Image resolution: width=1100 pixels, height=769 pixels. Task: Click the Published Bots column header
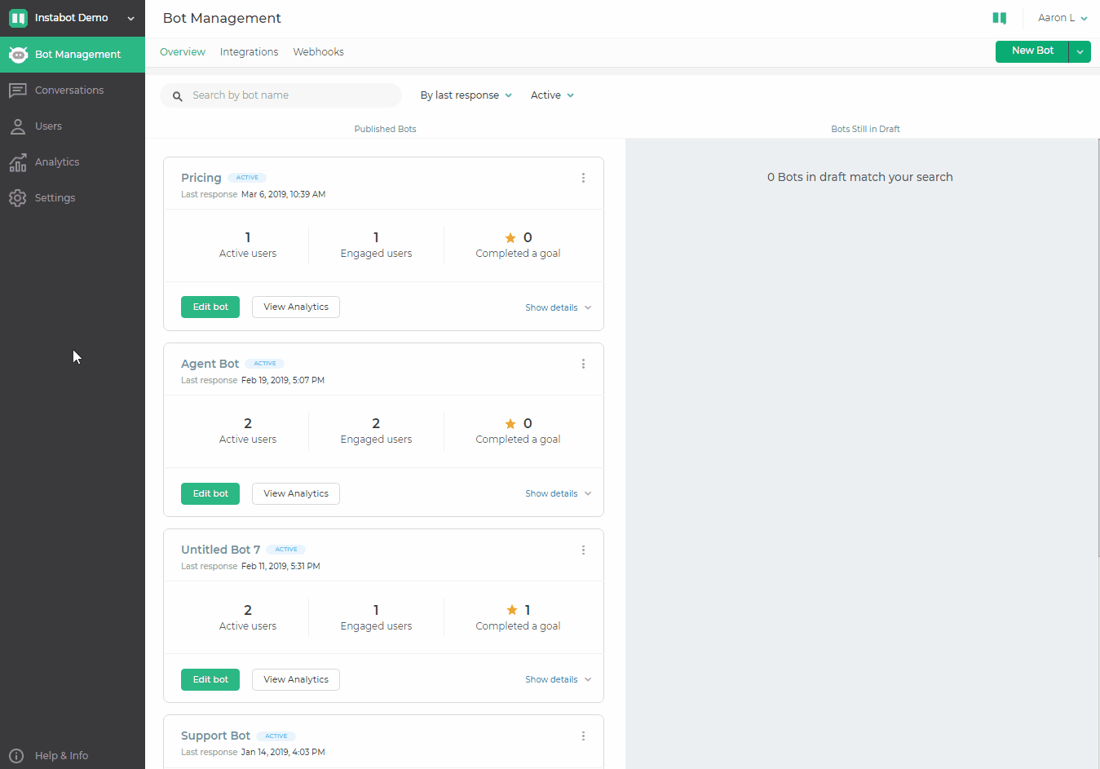click(x=385, y=129)
